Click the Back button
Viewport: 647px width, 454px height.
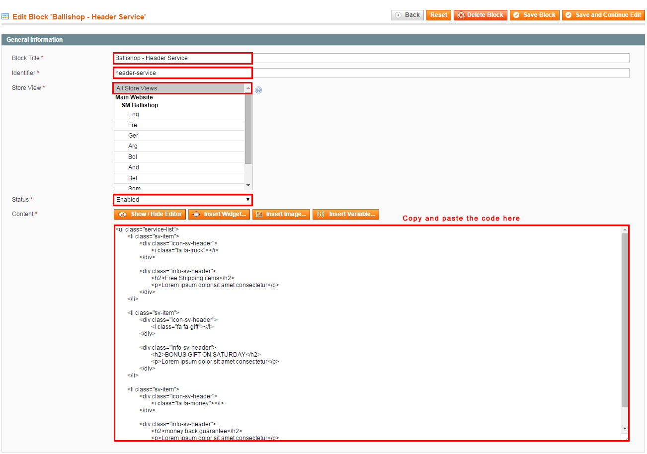[x=407, y=15]
